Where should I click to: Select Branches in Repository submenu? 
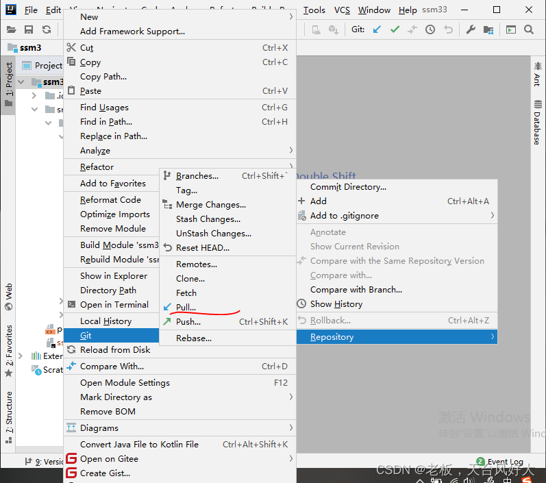pos(227,176)
